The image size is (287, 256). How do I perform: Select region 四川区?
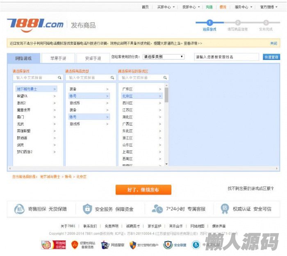pos(142,103)
